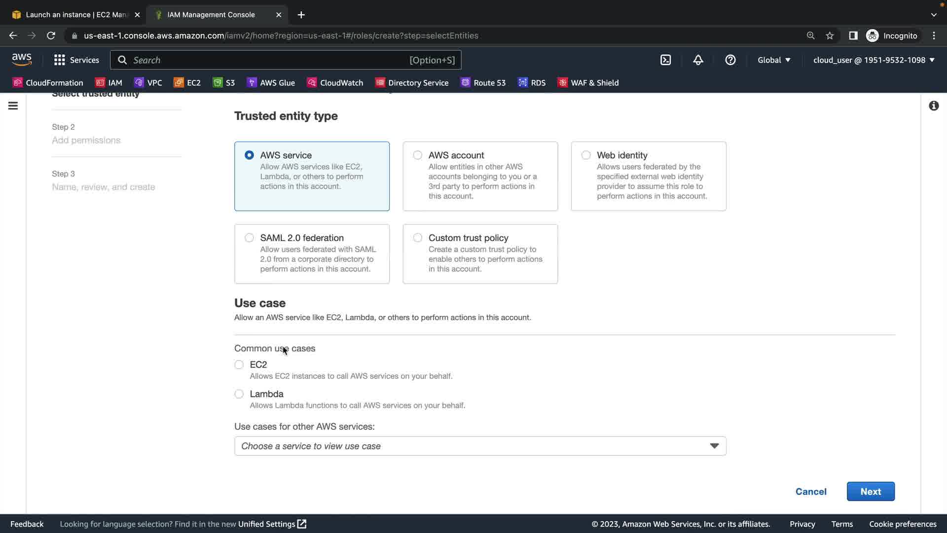Select the Lambda use case radio
The image size is (947, 533).
(239, 394)
